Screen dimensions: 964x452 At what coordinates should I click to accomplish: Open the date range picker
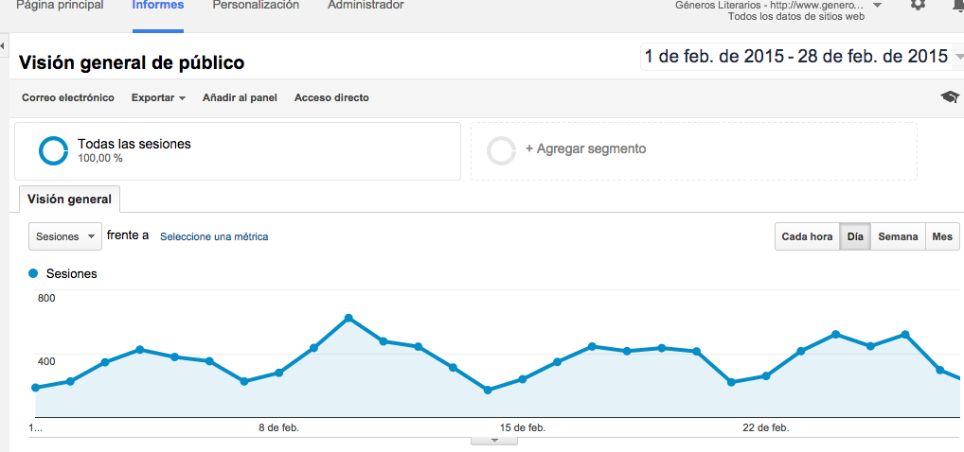(x=802, y=57)
